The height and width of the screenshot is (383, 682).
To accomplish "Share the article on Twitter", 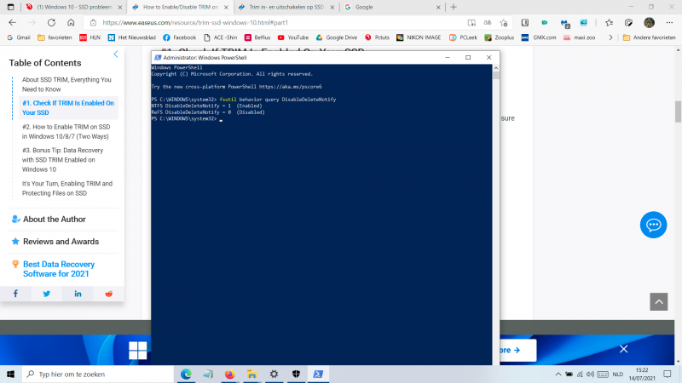I will tap(47, 294).
